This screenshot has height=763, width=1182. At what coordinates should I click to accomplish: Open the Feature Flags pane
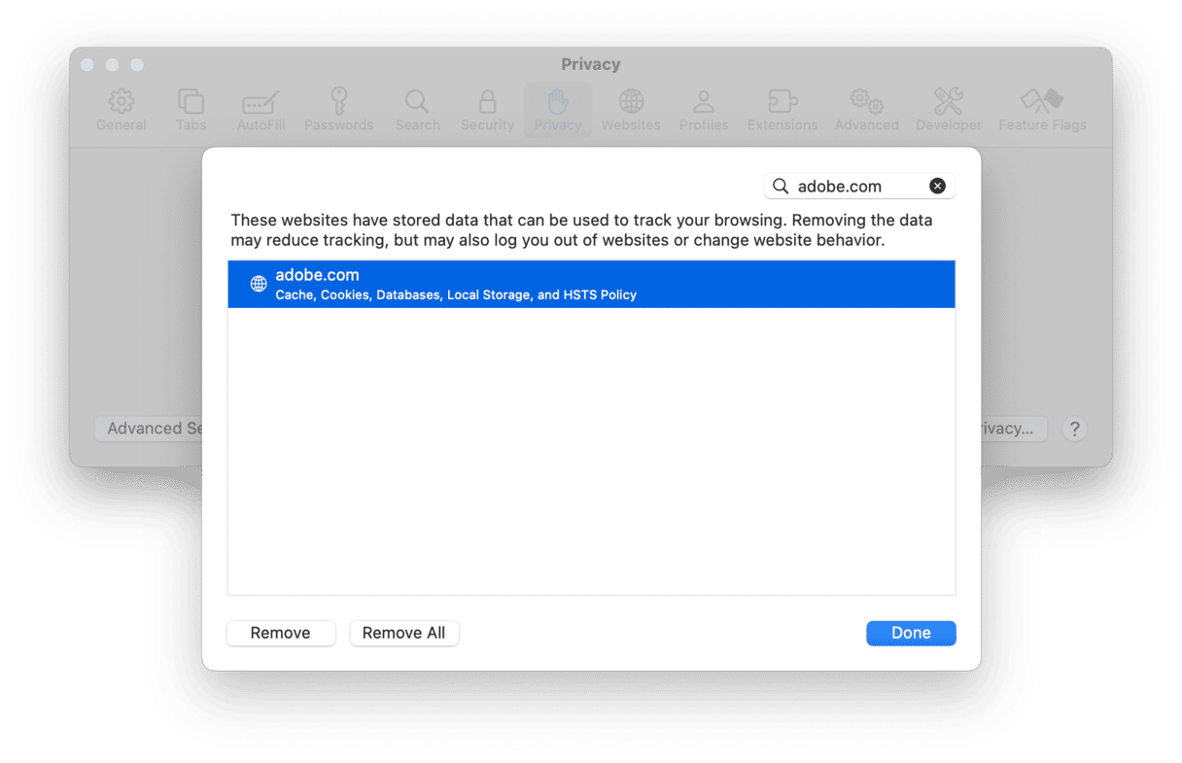point(1042,111)
